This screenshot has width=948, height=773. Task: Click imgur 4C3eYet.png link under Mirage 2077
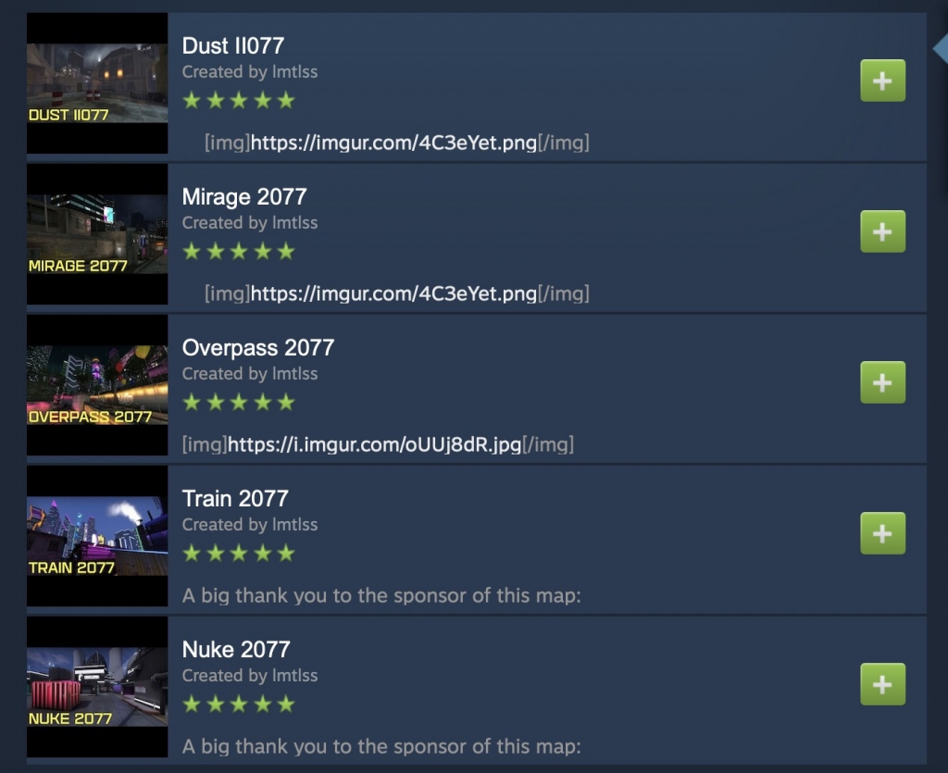[393, 293]
